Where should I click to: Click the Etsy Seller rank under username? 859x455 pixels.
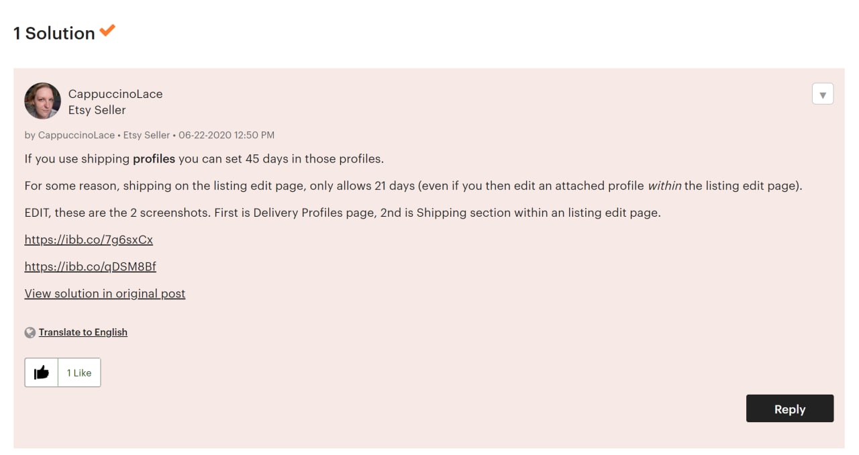(x=97, y=110)
